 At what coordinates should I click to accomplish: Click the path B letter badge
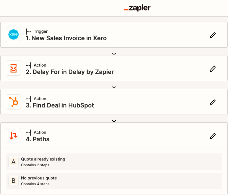coord(14,181)
